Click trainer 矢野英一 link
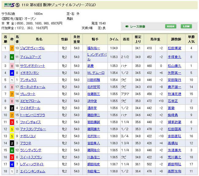The image size is (199, 176). pyautogui.click(x=175, y=73)
